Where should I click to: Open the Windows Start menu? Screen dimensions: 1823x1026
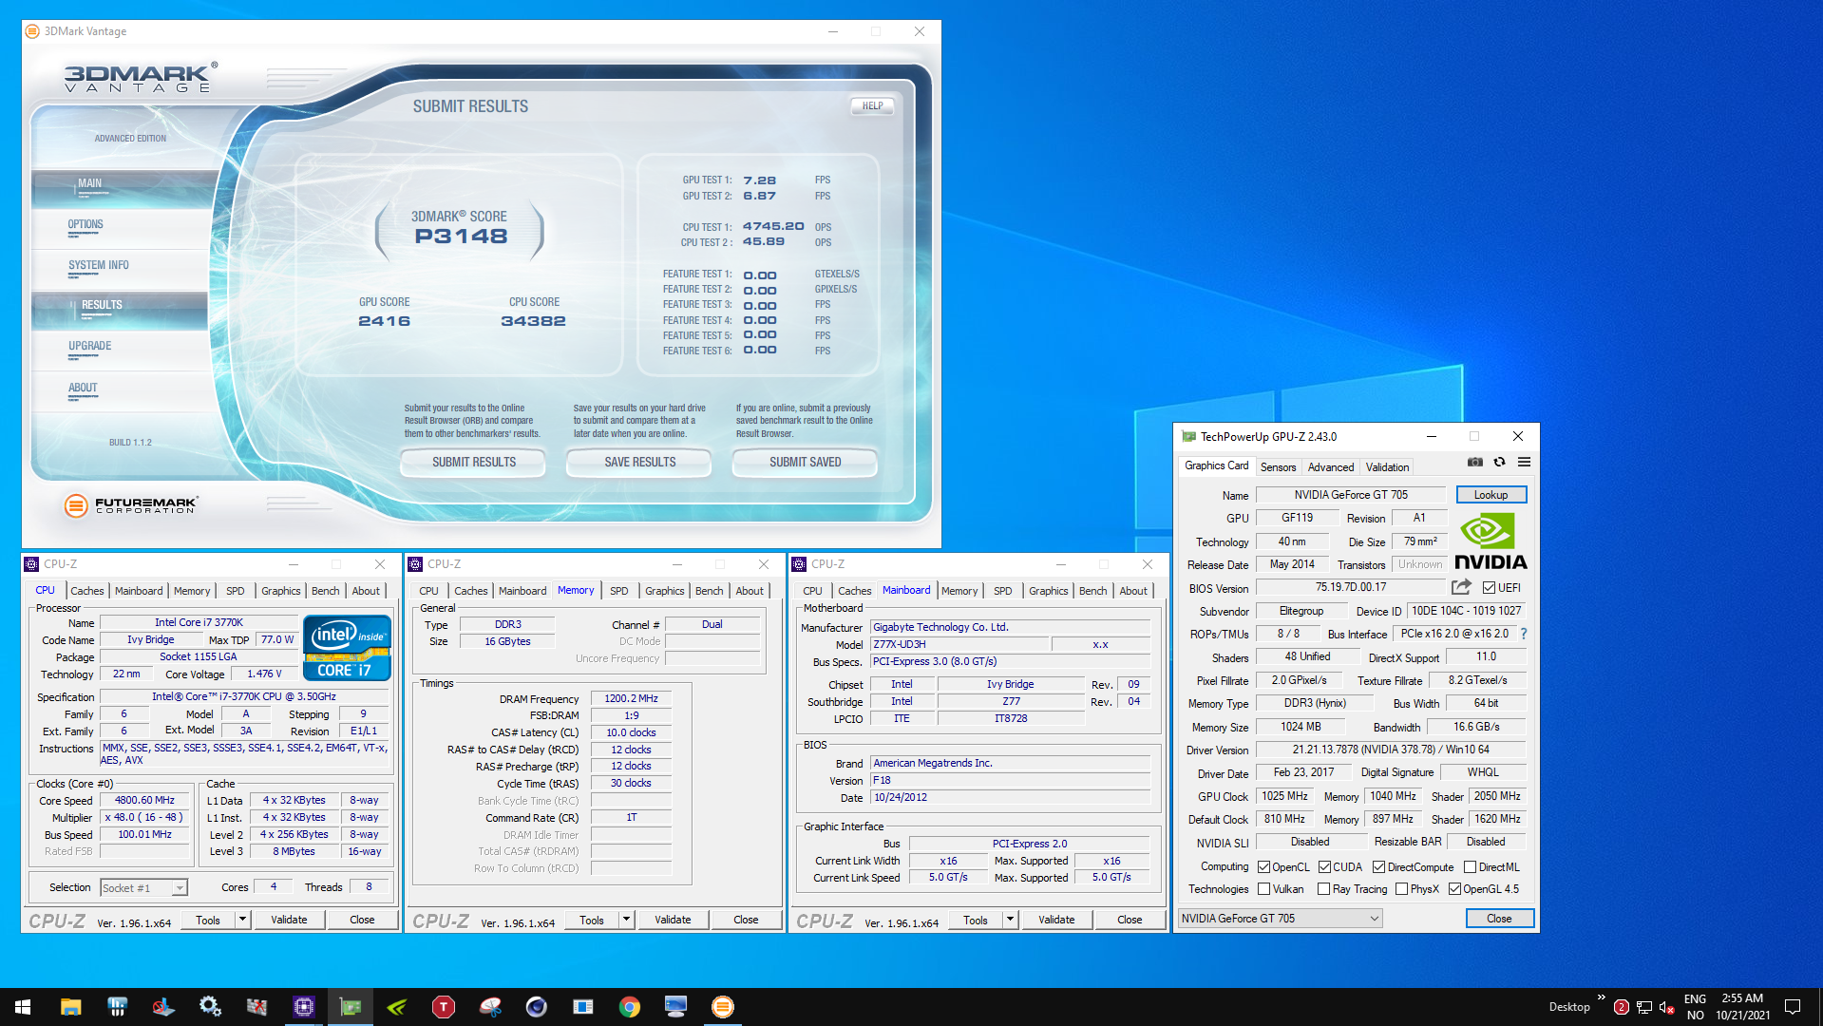coord(23,1007)
